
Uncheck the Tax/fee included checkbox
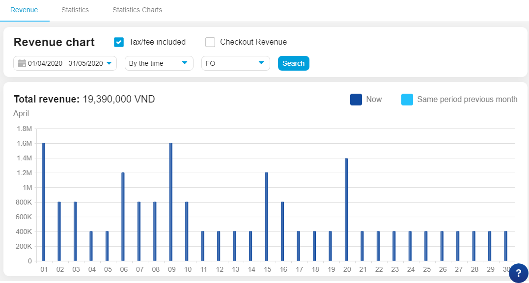(x=119, y=42)
